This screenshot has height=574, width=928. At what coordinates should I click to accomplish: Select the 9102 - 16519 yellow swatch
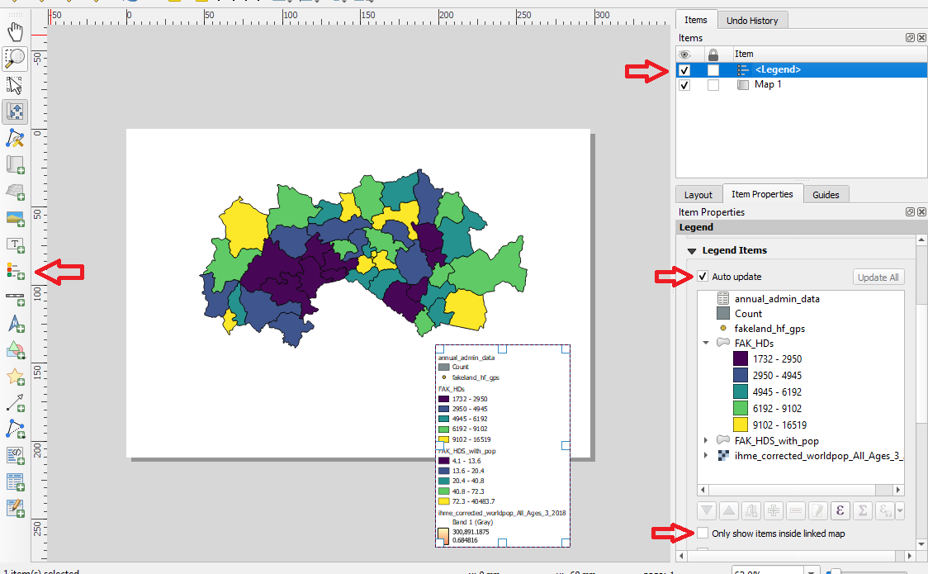click(x=741, y=425)
